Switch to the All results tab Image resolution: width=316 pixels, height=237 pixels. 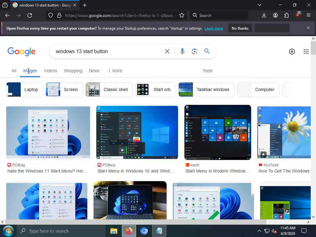click(14, 71)
